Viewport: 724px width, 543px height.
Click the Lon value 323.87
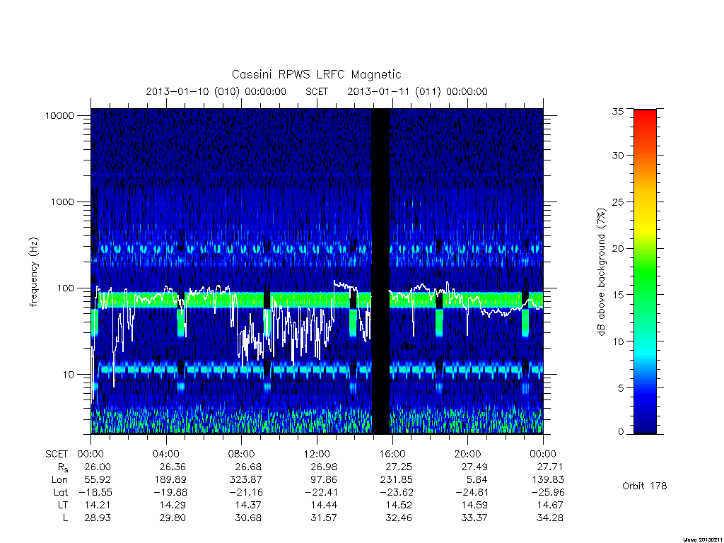click(x=245, y=480)
